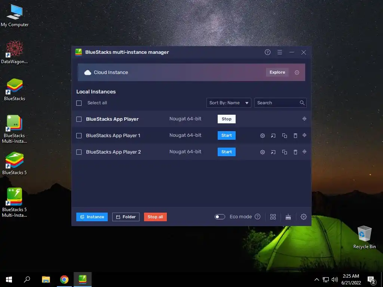The height and width of the screenshot is (287, 383).
Task: Create a new Instance
Action: pos(92,217)
